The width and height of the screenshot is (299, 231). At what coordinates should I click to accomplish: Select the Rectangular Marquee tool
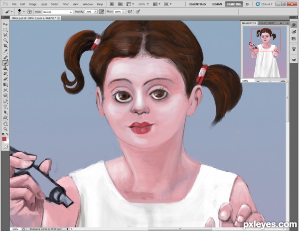point(5,30)
